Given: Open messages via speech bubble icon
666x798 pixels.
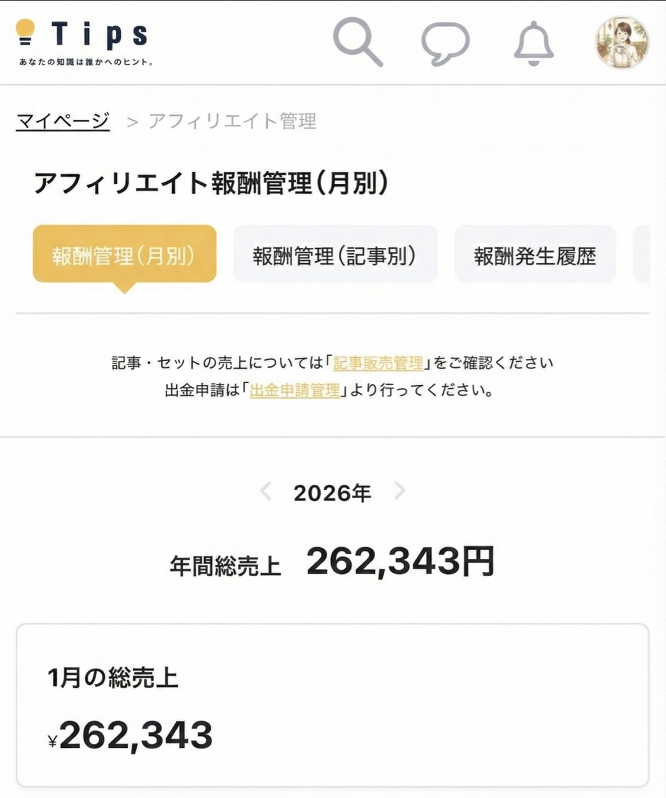Looking at the screenshot, I should point(445,43).
